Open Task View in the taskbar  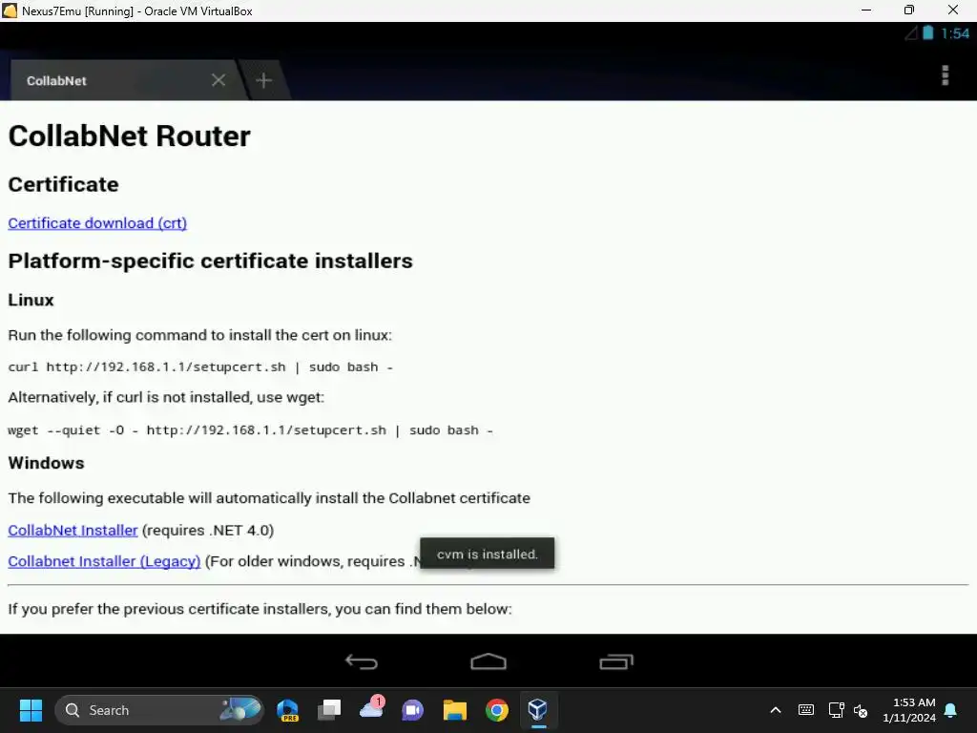pos(329,710)
